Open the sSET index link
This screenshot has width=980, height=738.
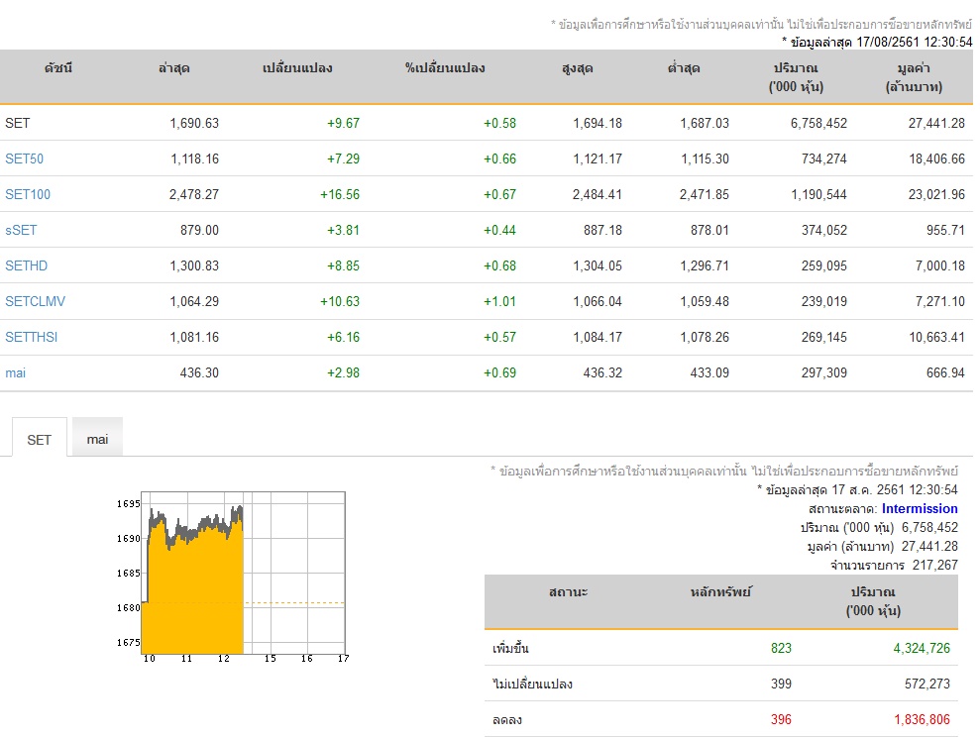pos(21,230)
